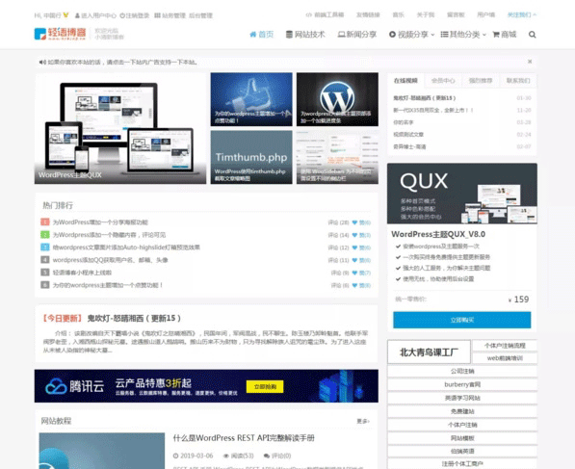This screenshot has height=469, width=575.
Task: Click heart icon on QQ获取用户名 article row
Action: click(x=354, y=260)
